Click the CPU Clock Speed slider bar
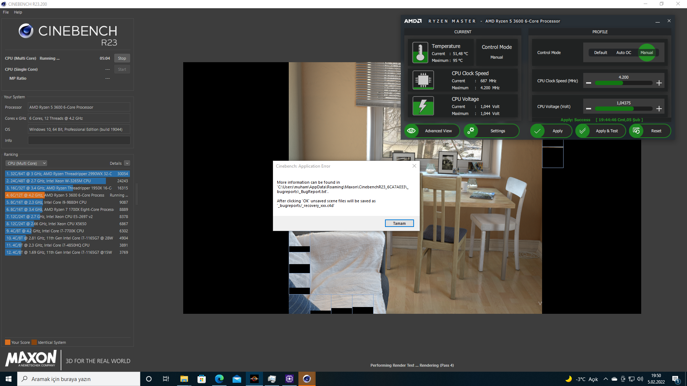Image resolution: width=687 pixels, height=386 pixels. (624, 83)
